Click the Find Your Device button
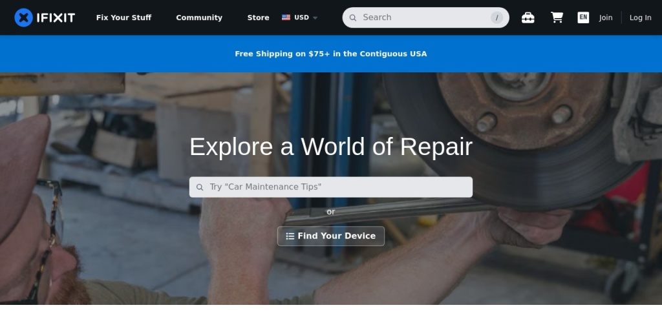662x323 pixels. click(331, 236)
